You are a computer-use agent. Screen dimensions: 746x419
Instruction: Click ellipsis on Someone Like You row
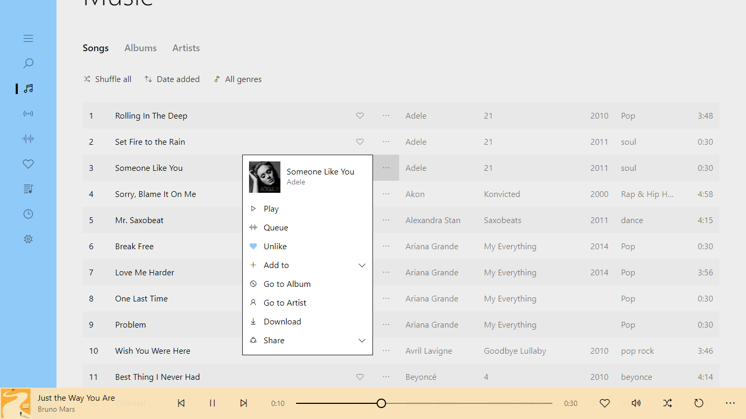[386, 168]
